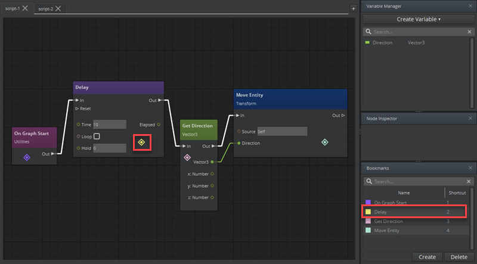Close the script-1 tab

[x=25, y=9]
